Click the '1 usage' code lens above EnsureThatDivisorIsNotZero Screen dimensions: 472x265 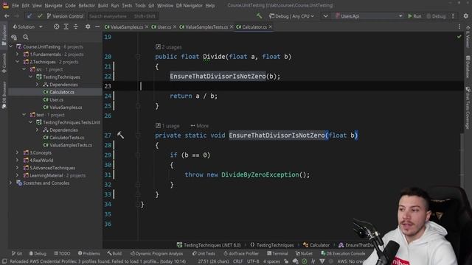[167, 126]
